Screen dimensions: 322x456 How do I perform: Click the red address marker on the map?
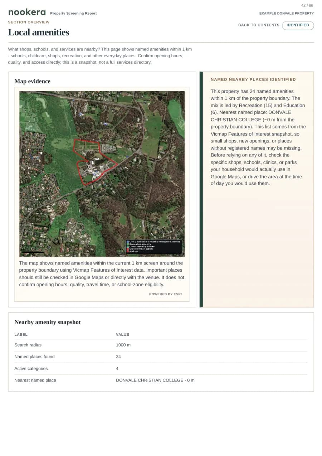tap(102, 174)
